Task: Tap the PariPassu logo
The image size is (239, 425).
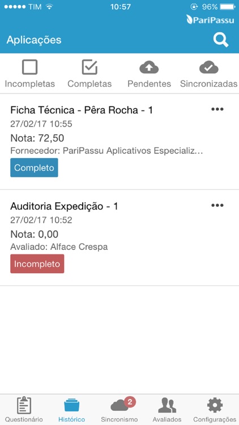Action: click(x=210, y=20)
